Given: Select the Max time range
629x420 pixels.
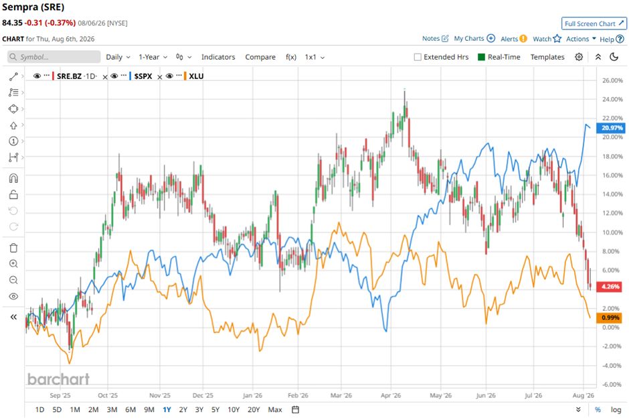Looking at the screenshot, I should click(275, 409).
